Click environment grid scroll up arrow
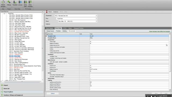Viewport: 172px width, 97px height. click(170, 33)
